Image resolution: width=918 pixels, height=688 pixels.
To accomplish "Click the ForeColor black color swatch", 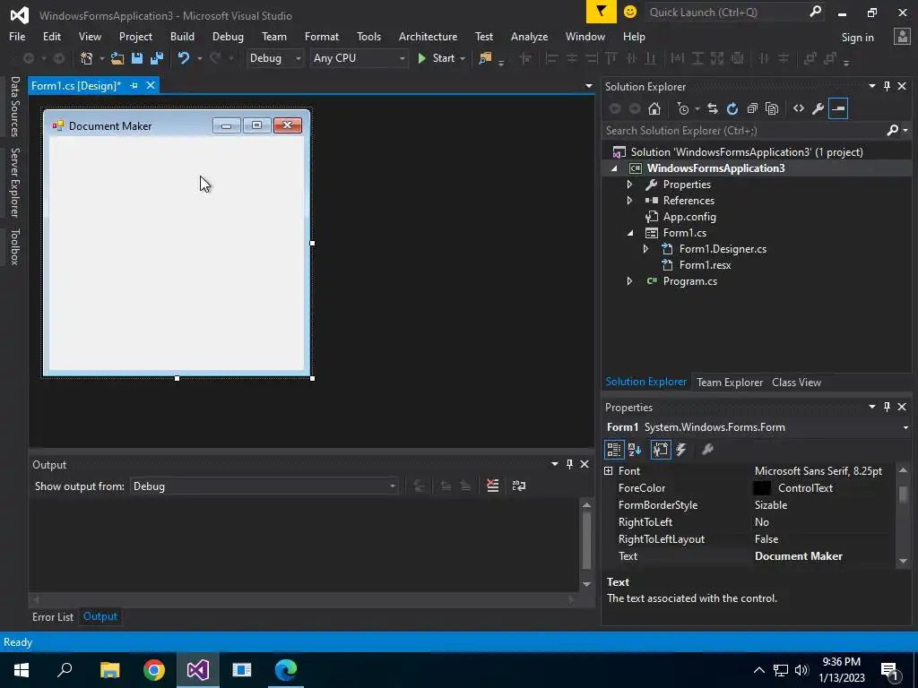I will [761, 488].
